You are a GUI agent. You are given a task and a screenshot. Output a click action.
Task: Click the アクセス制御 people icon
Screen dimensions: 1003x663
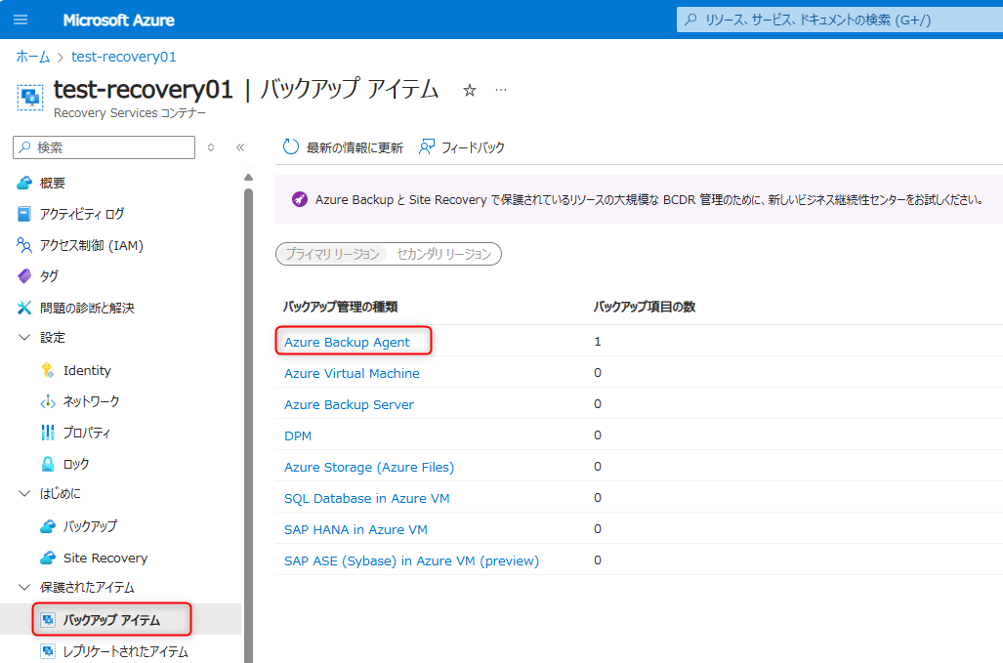(24, 245)
